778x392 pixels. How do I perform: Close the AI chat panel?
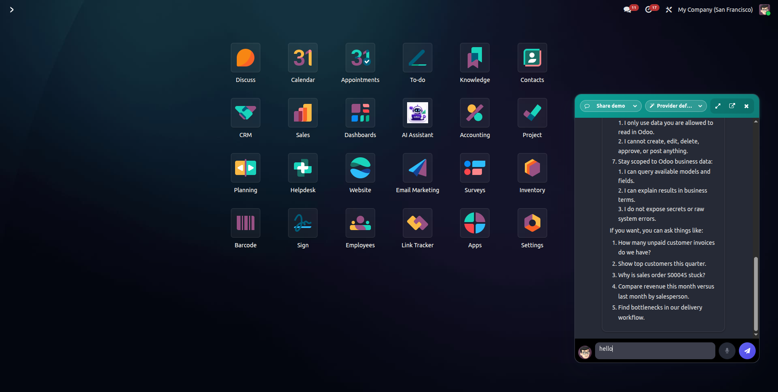coord(746,106)
